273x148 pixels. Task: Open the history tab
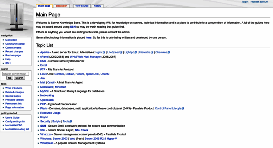pyautogui.click(x=98, y=6)
